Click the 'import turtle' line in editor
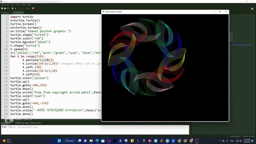Screen dimensions: 256x144 (x=22, y=17)
